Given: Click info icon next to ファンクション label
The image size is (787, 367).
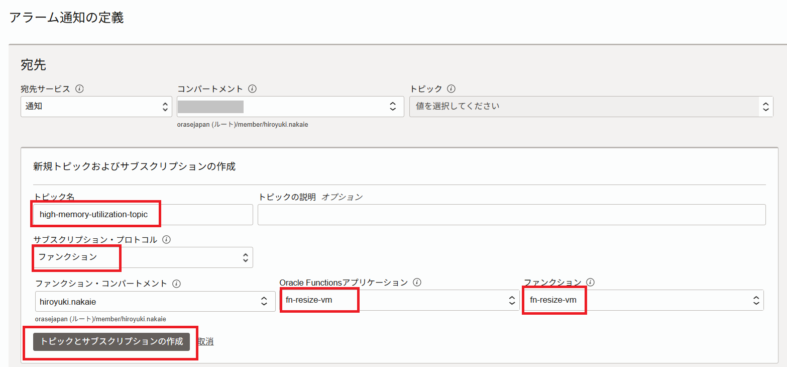Looking at the screenshot, I should click(x=591, y=283).
